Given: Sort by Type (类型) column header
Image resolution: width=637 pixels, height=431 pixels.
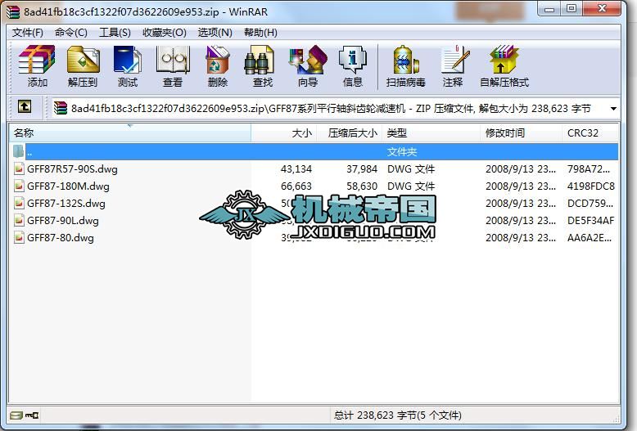Looking at the screenshot, I should [x=431, y=132].
